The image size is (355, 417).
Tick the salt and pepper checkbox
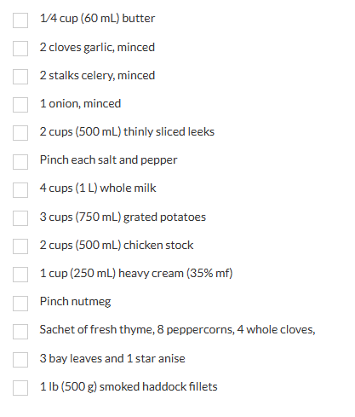point(20,162)
